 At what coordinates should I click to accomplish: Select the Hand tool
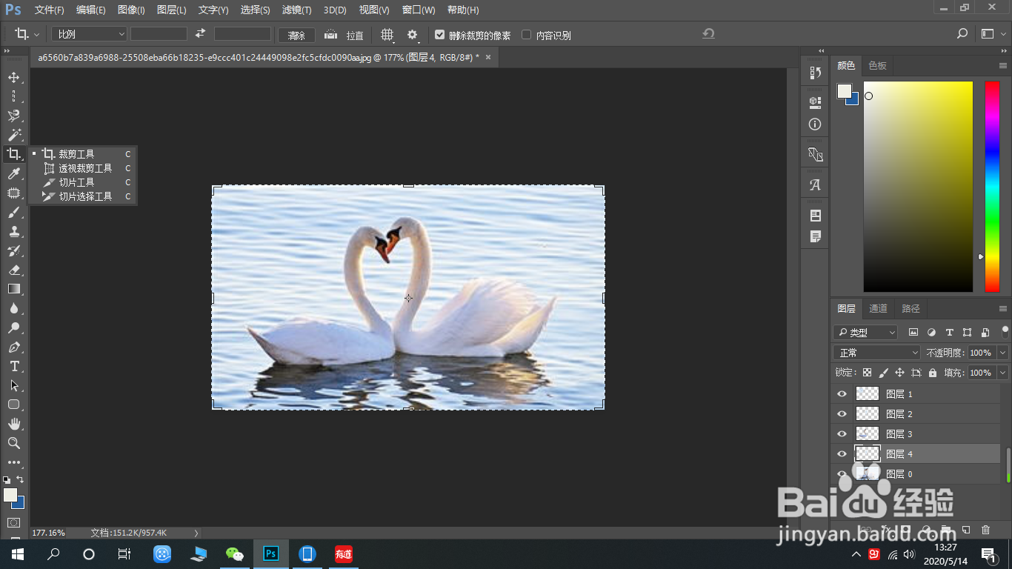click(14, 424)
